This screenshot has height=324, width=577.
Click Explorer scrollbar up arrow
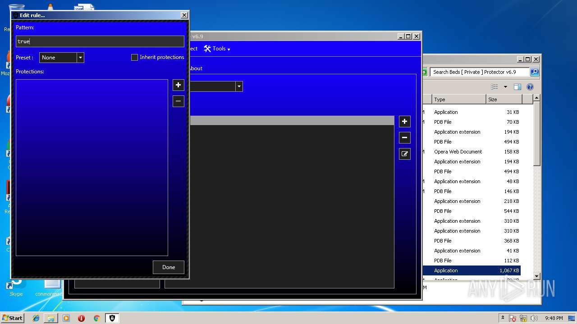(x=536, y=98)
